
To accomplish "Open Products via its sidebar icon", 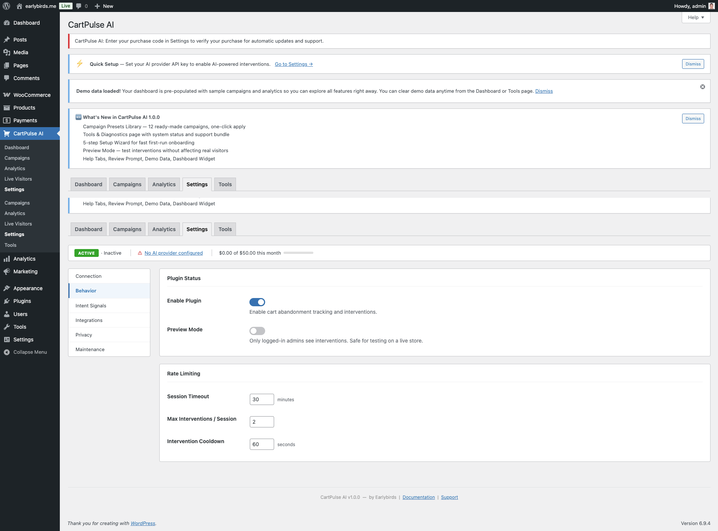I will (7, 108).
